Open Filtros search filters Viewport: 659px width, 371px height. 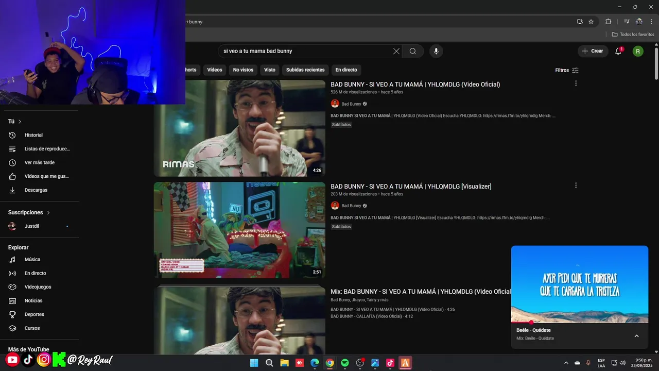pos(567,70)
